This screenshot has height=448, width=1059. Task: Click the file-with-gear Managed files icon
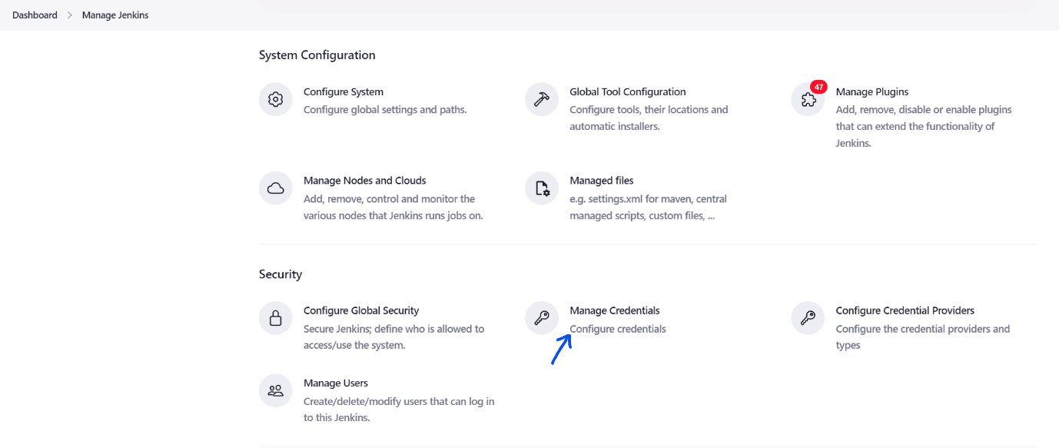click(x=542, y=188)
